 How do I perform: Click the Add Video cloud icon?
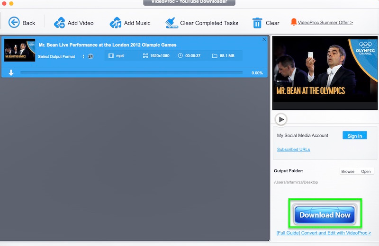(60, 23)
